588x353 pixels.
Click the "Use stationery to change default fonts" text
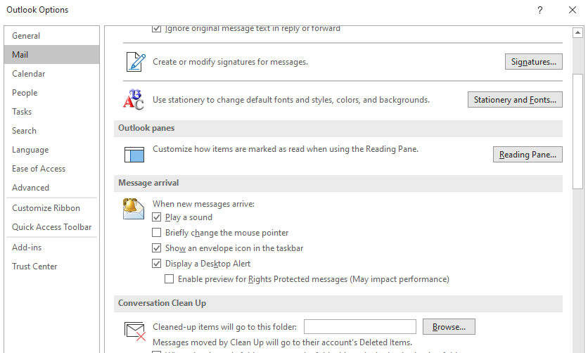(x=291, y=100)
